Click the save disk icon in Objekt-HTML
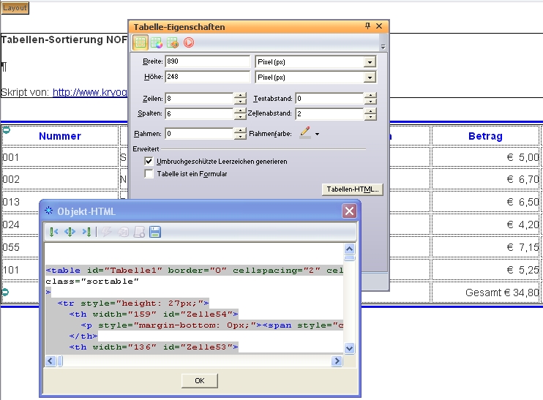Viewport: 543px width, 400px height. pos(155,232)
